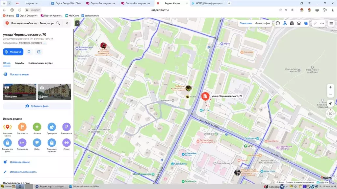Click the Показать входы link
This screenshot has height=189, width=337.
click(19, 74)
